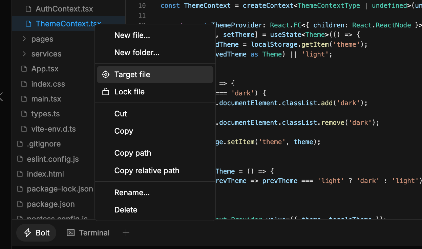Select Copy relative path from the menu
Screen dimensions: 422x249
(147, 171)
